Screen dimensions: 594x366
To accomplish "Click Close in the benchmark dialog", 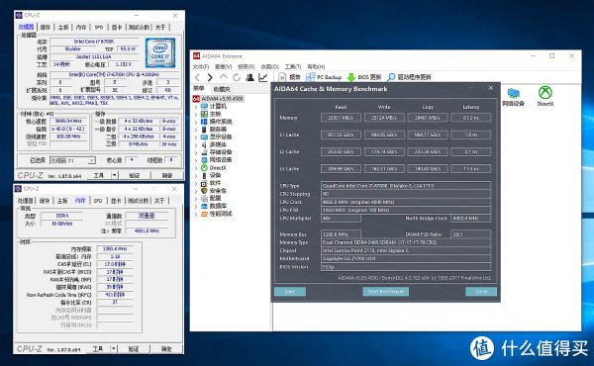I will click(481, 292).
